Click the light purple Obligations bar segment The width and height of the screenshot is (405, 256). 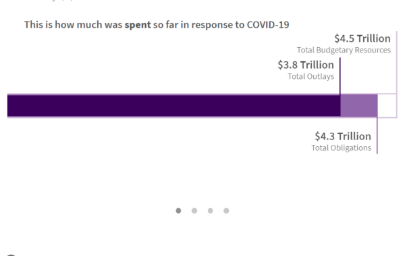359,106
